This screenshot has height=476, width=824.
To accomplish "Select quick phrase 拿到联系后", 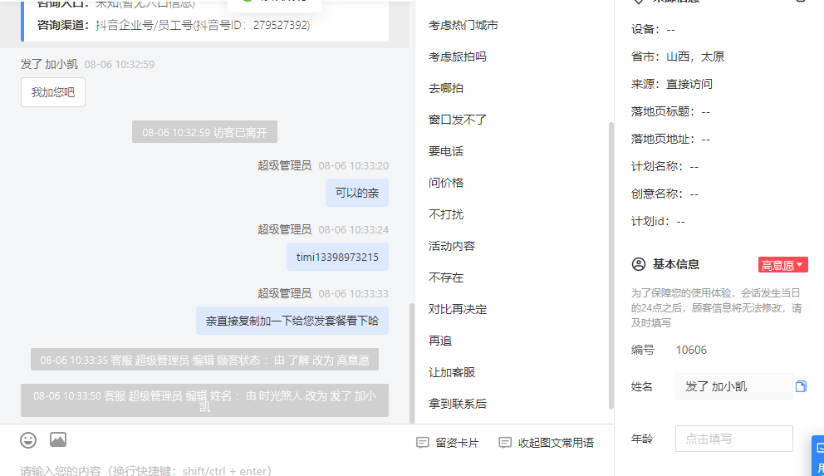I will click(457, 404).
